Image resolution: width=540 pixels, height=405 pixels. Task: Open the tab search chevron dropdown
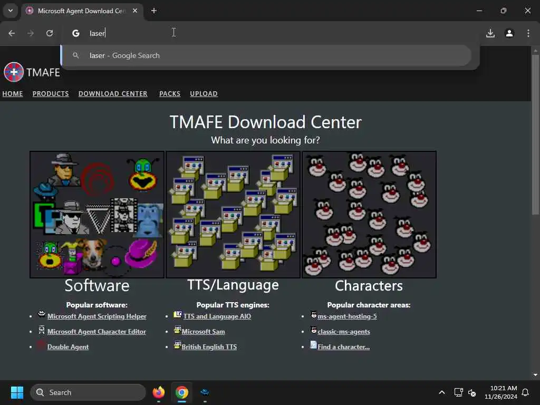coord(11,11)
